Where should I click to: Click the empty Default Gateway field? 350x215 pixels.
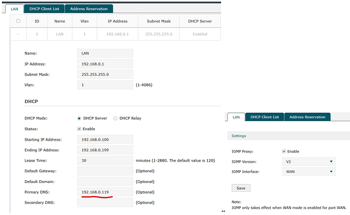point(105,171)
